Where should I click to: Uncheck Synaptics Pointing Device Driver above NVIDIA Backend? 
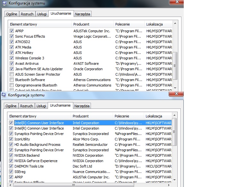[x=11, y=150]
